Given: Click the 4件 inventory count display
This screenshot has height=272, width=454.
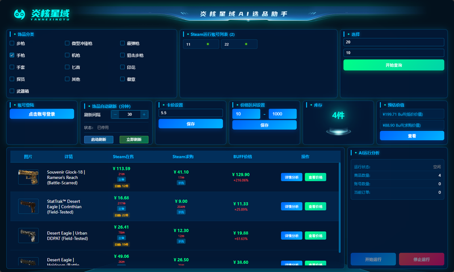Looking at the screenshot, I should 338,116.
